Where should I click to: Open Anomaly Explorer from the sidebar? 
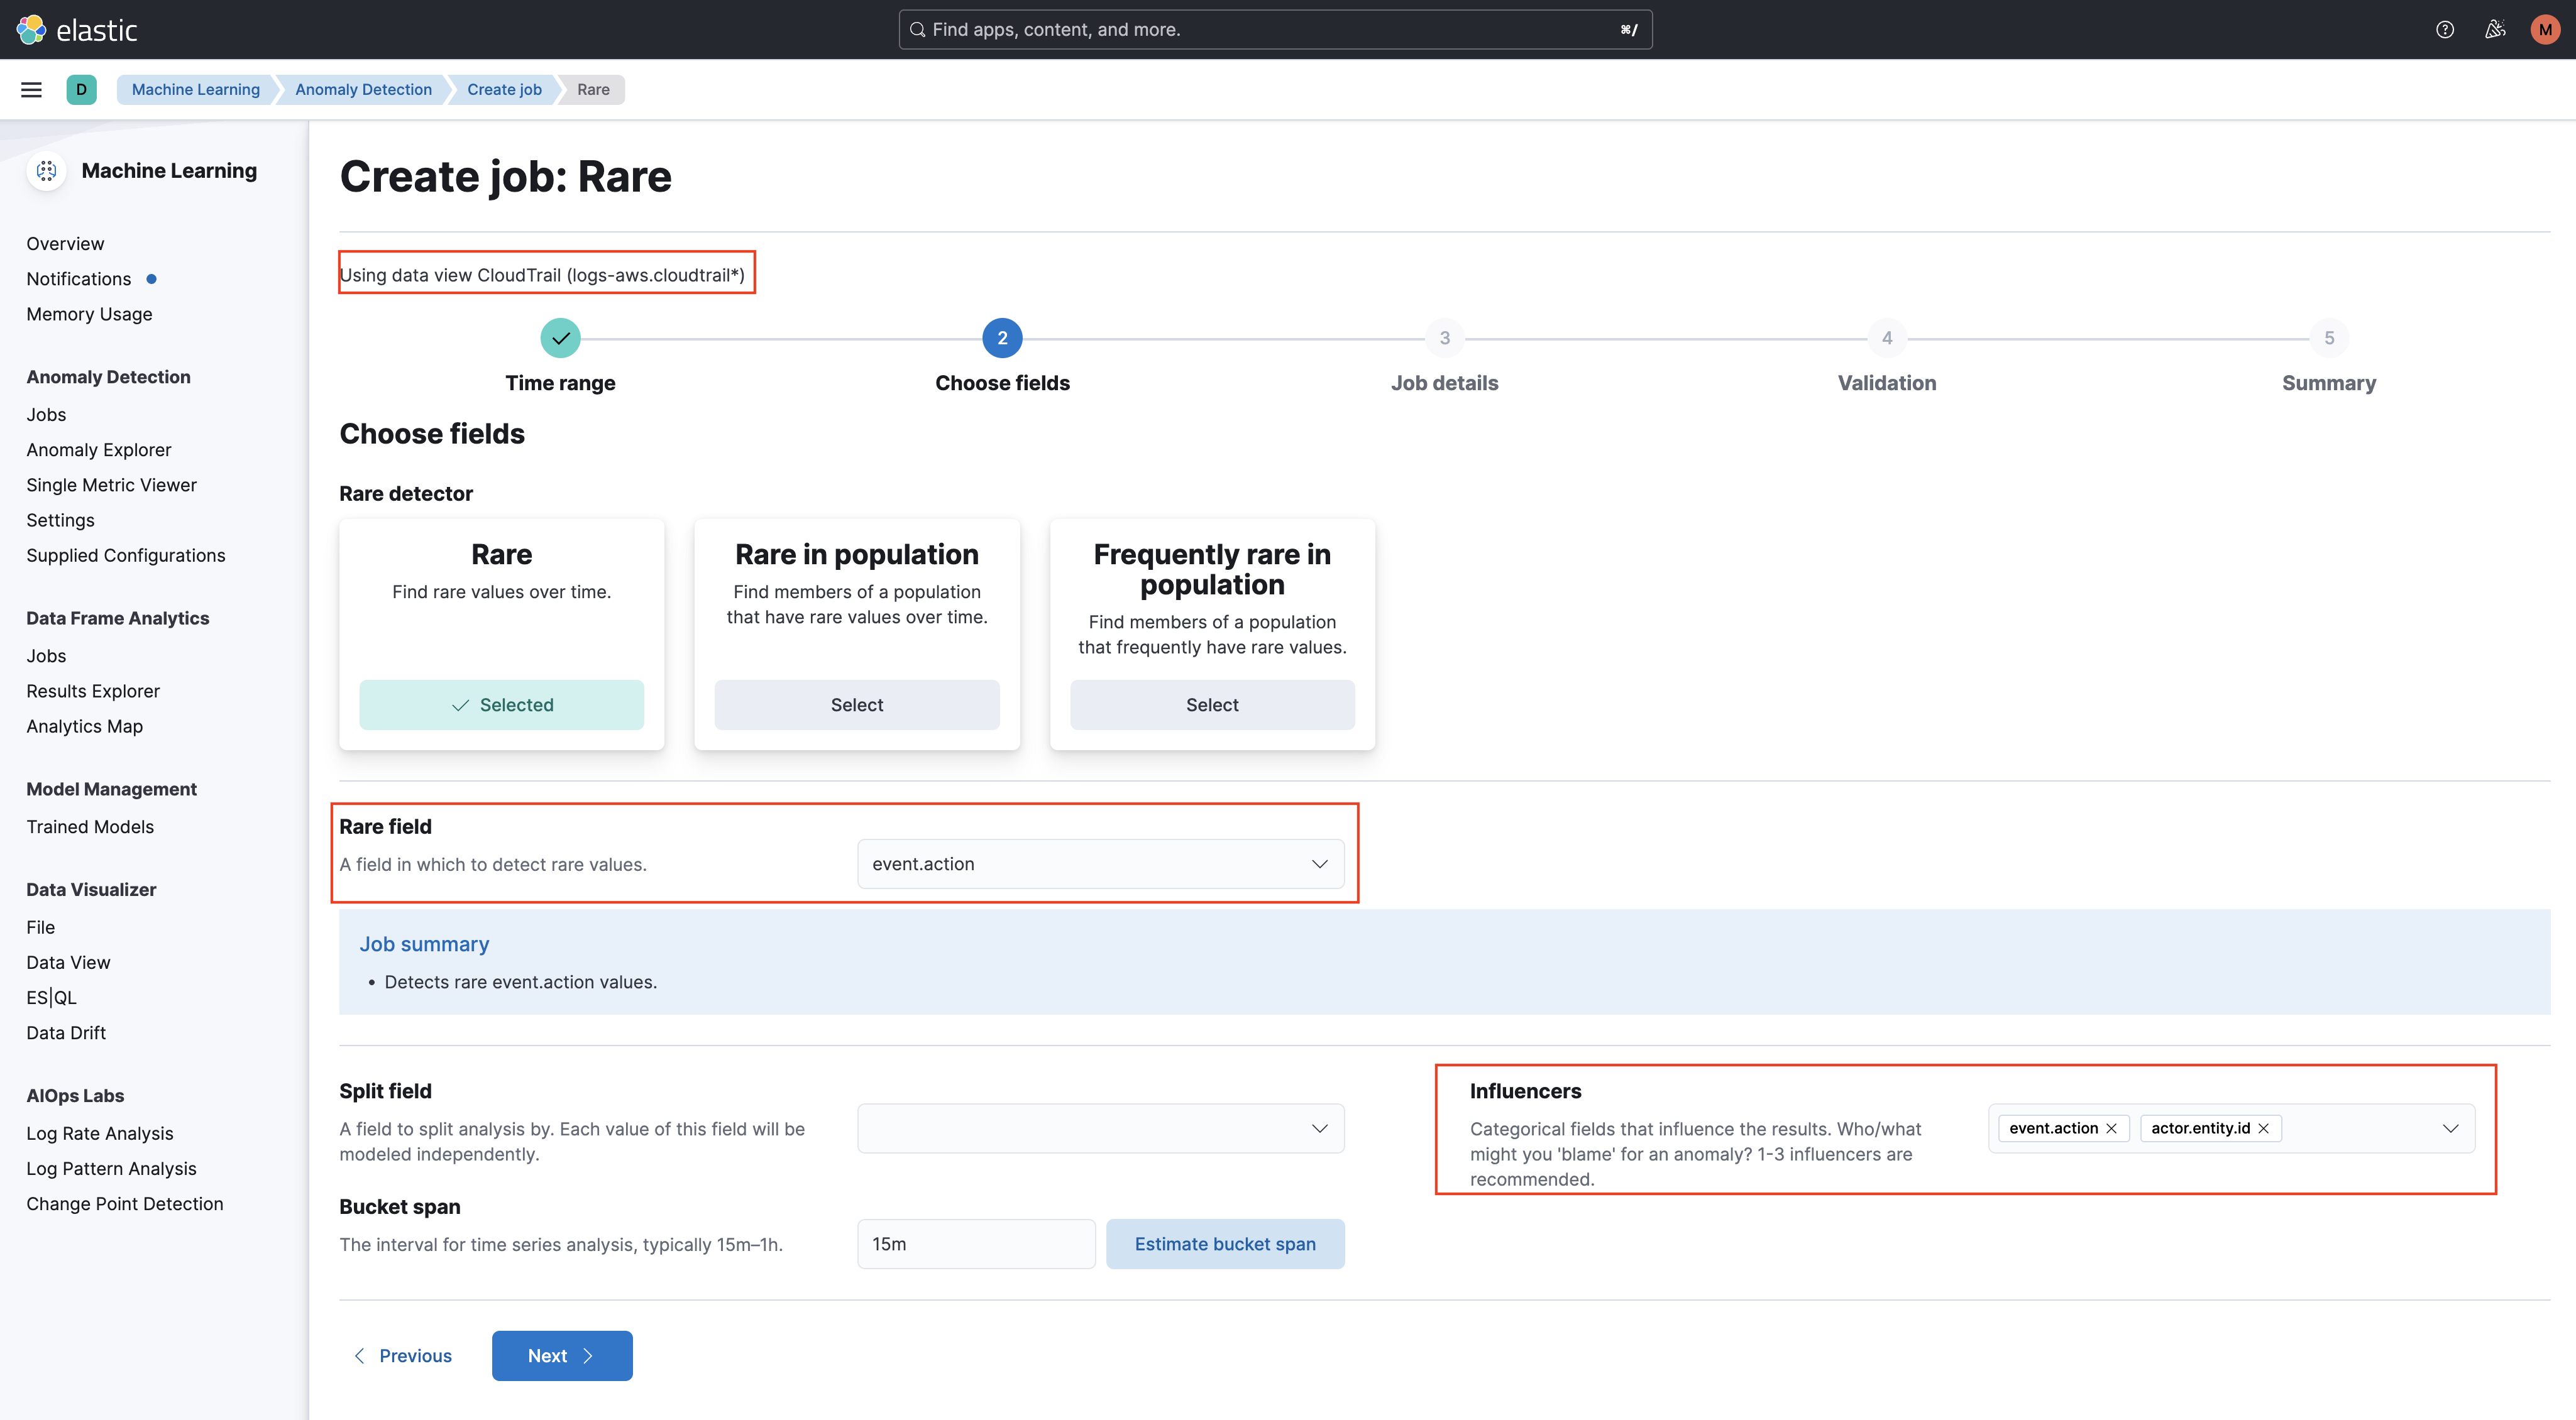[x=98, y=450]
